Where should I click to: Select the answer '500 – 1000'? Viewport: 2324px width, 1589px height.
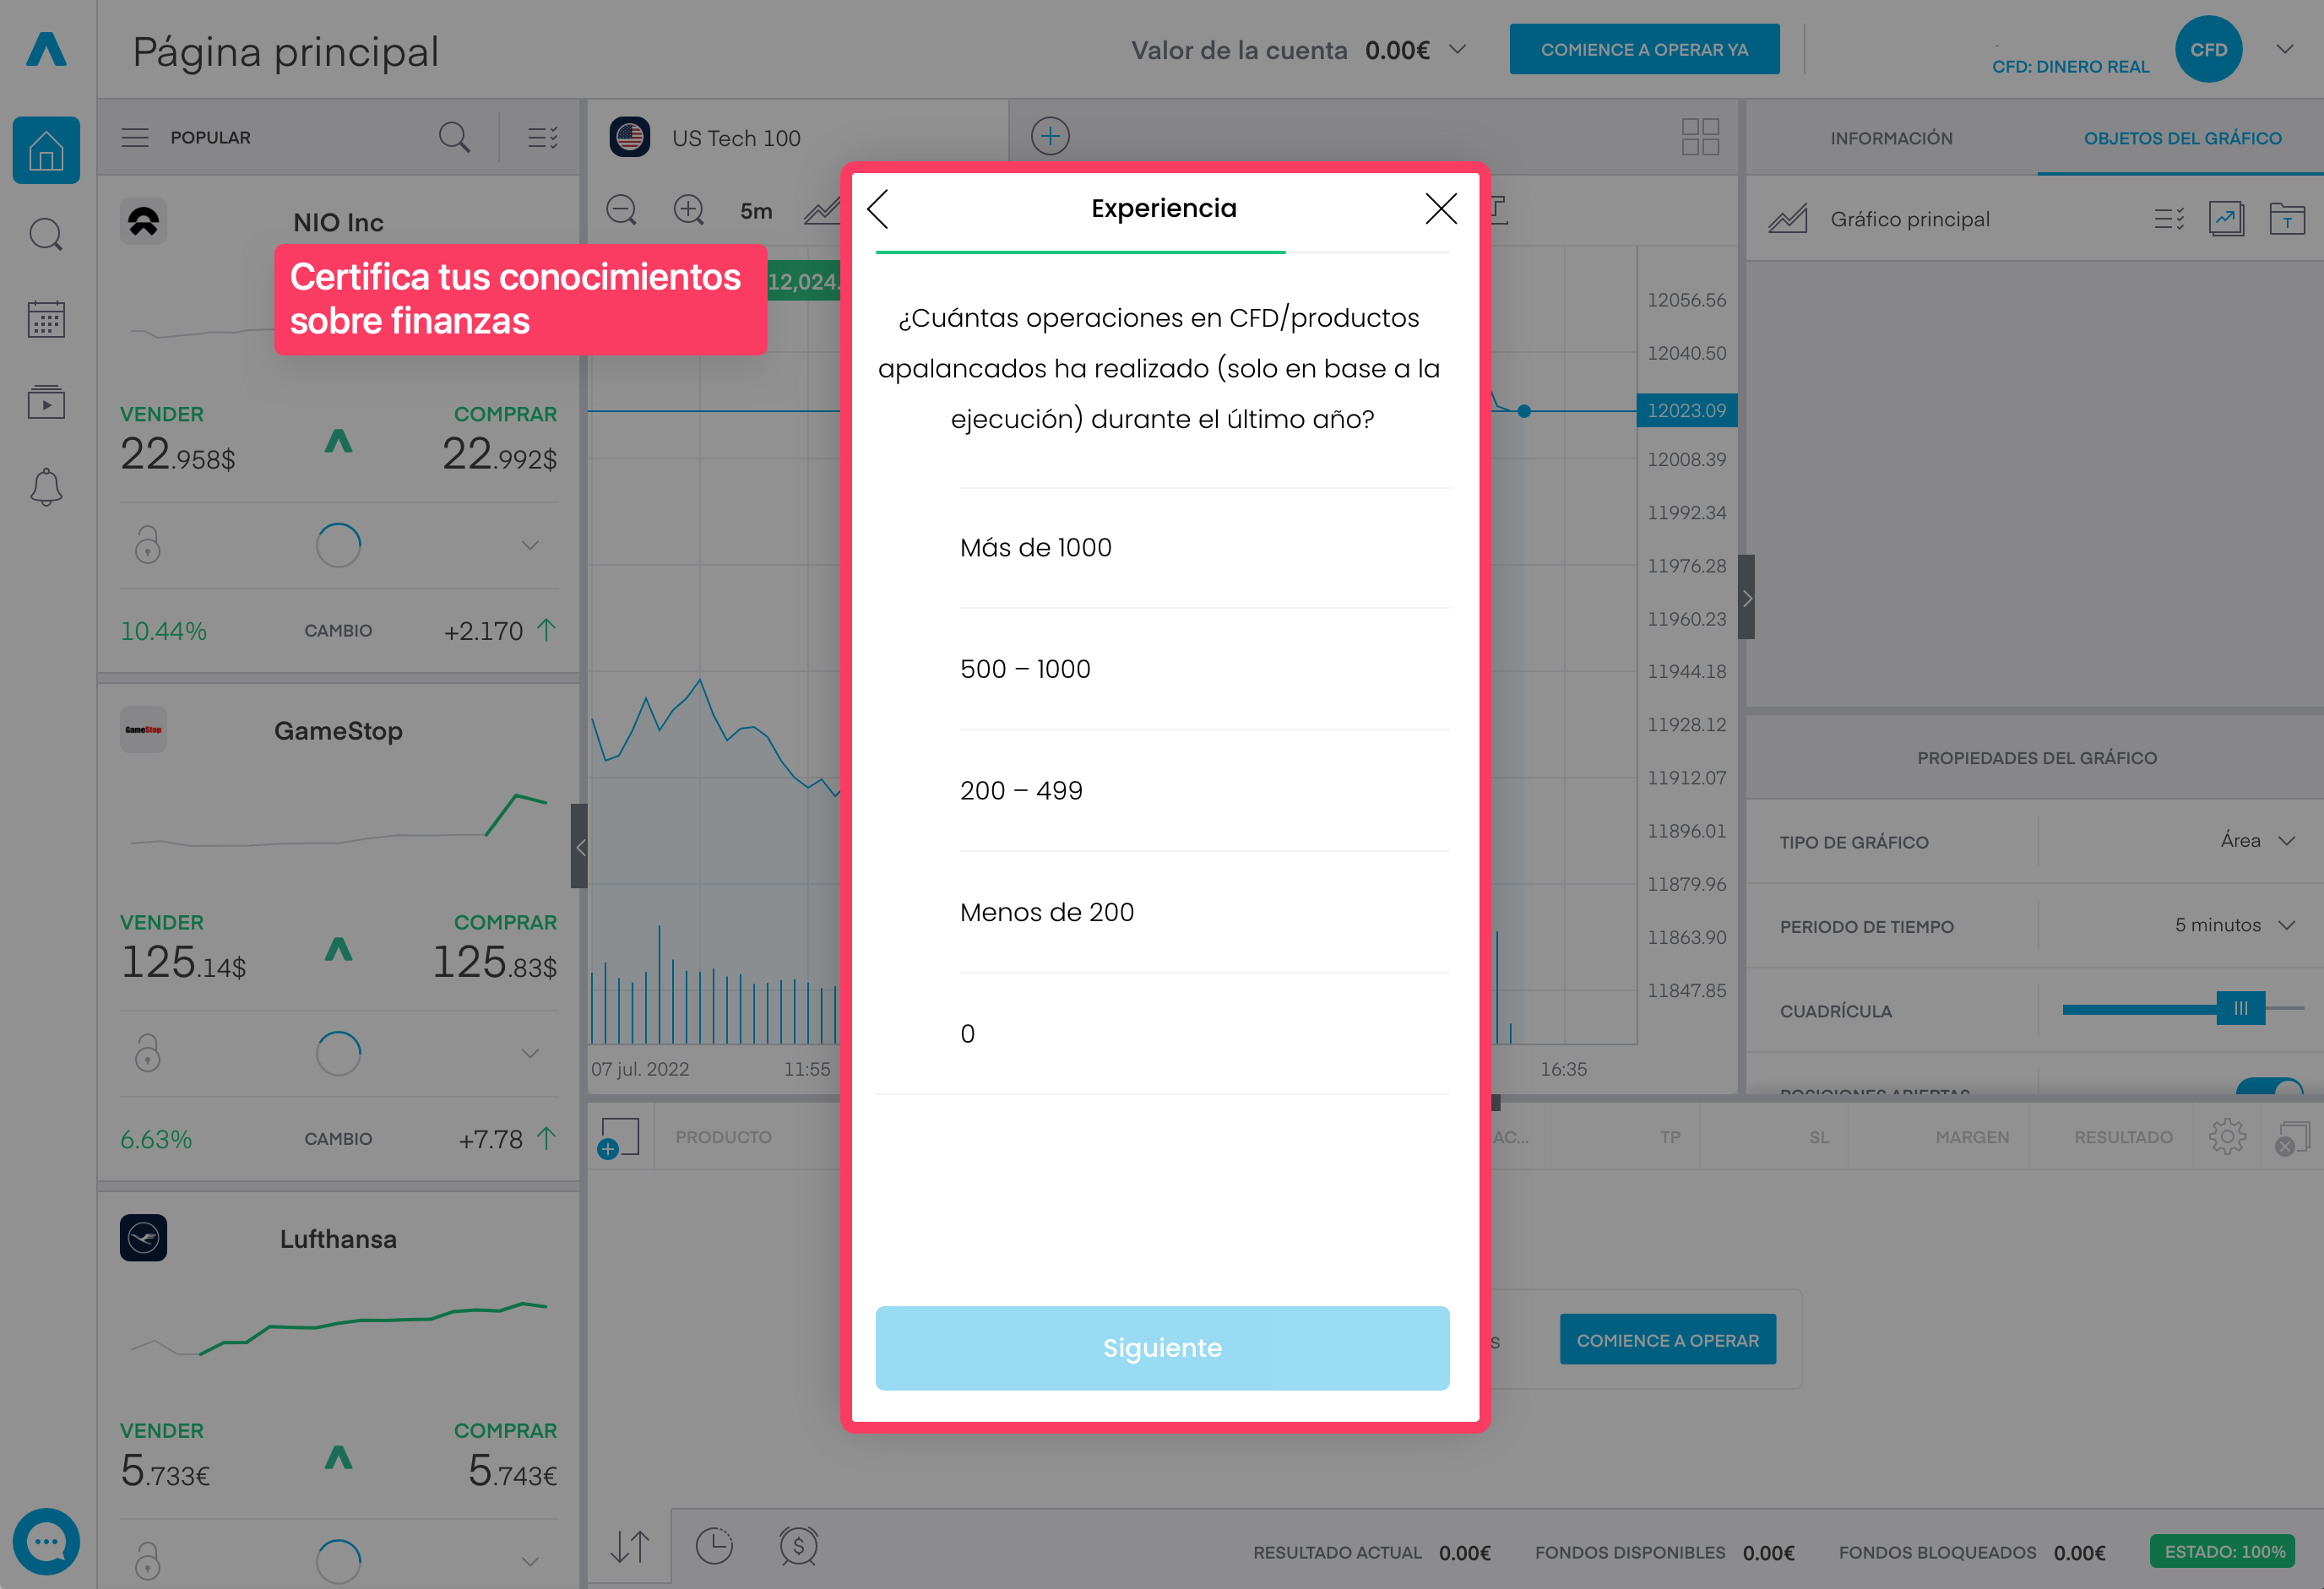point(1204,669)
